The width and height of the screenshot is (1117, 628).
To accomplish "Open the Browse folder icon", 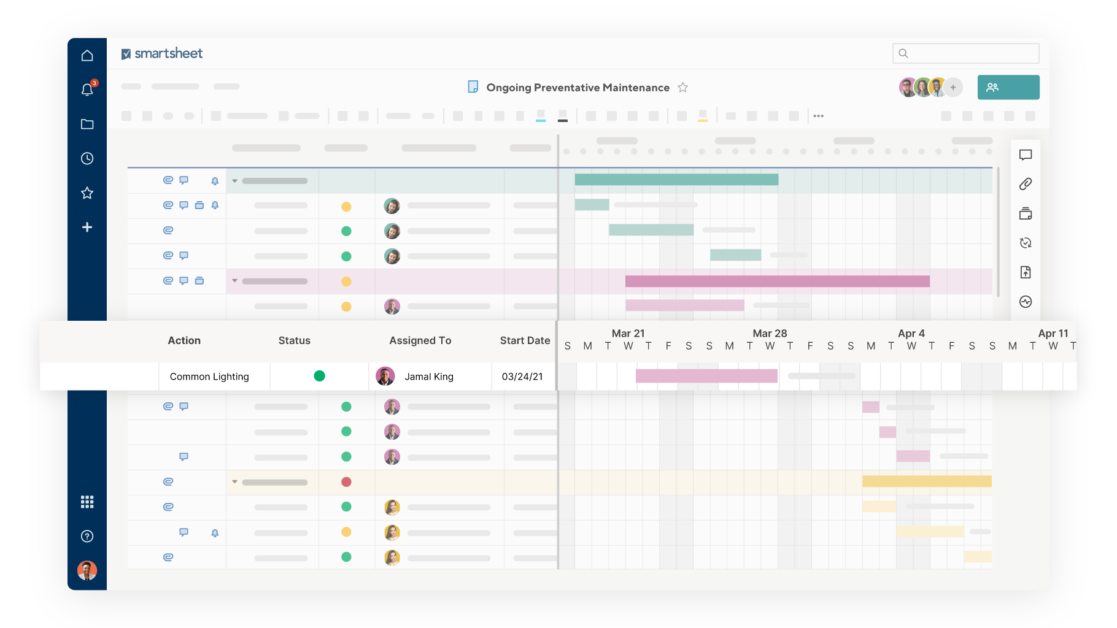I will (87, 124).
